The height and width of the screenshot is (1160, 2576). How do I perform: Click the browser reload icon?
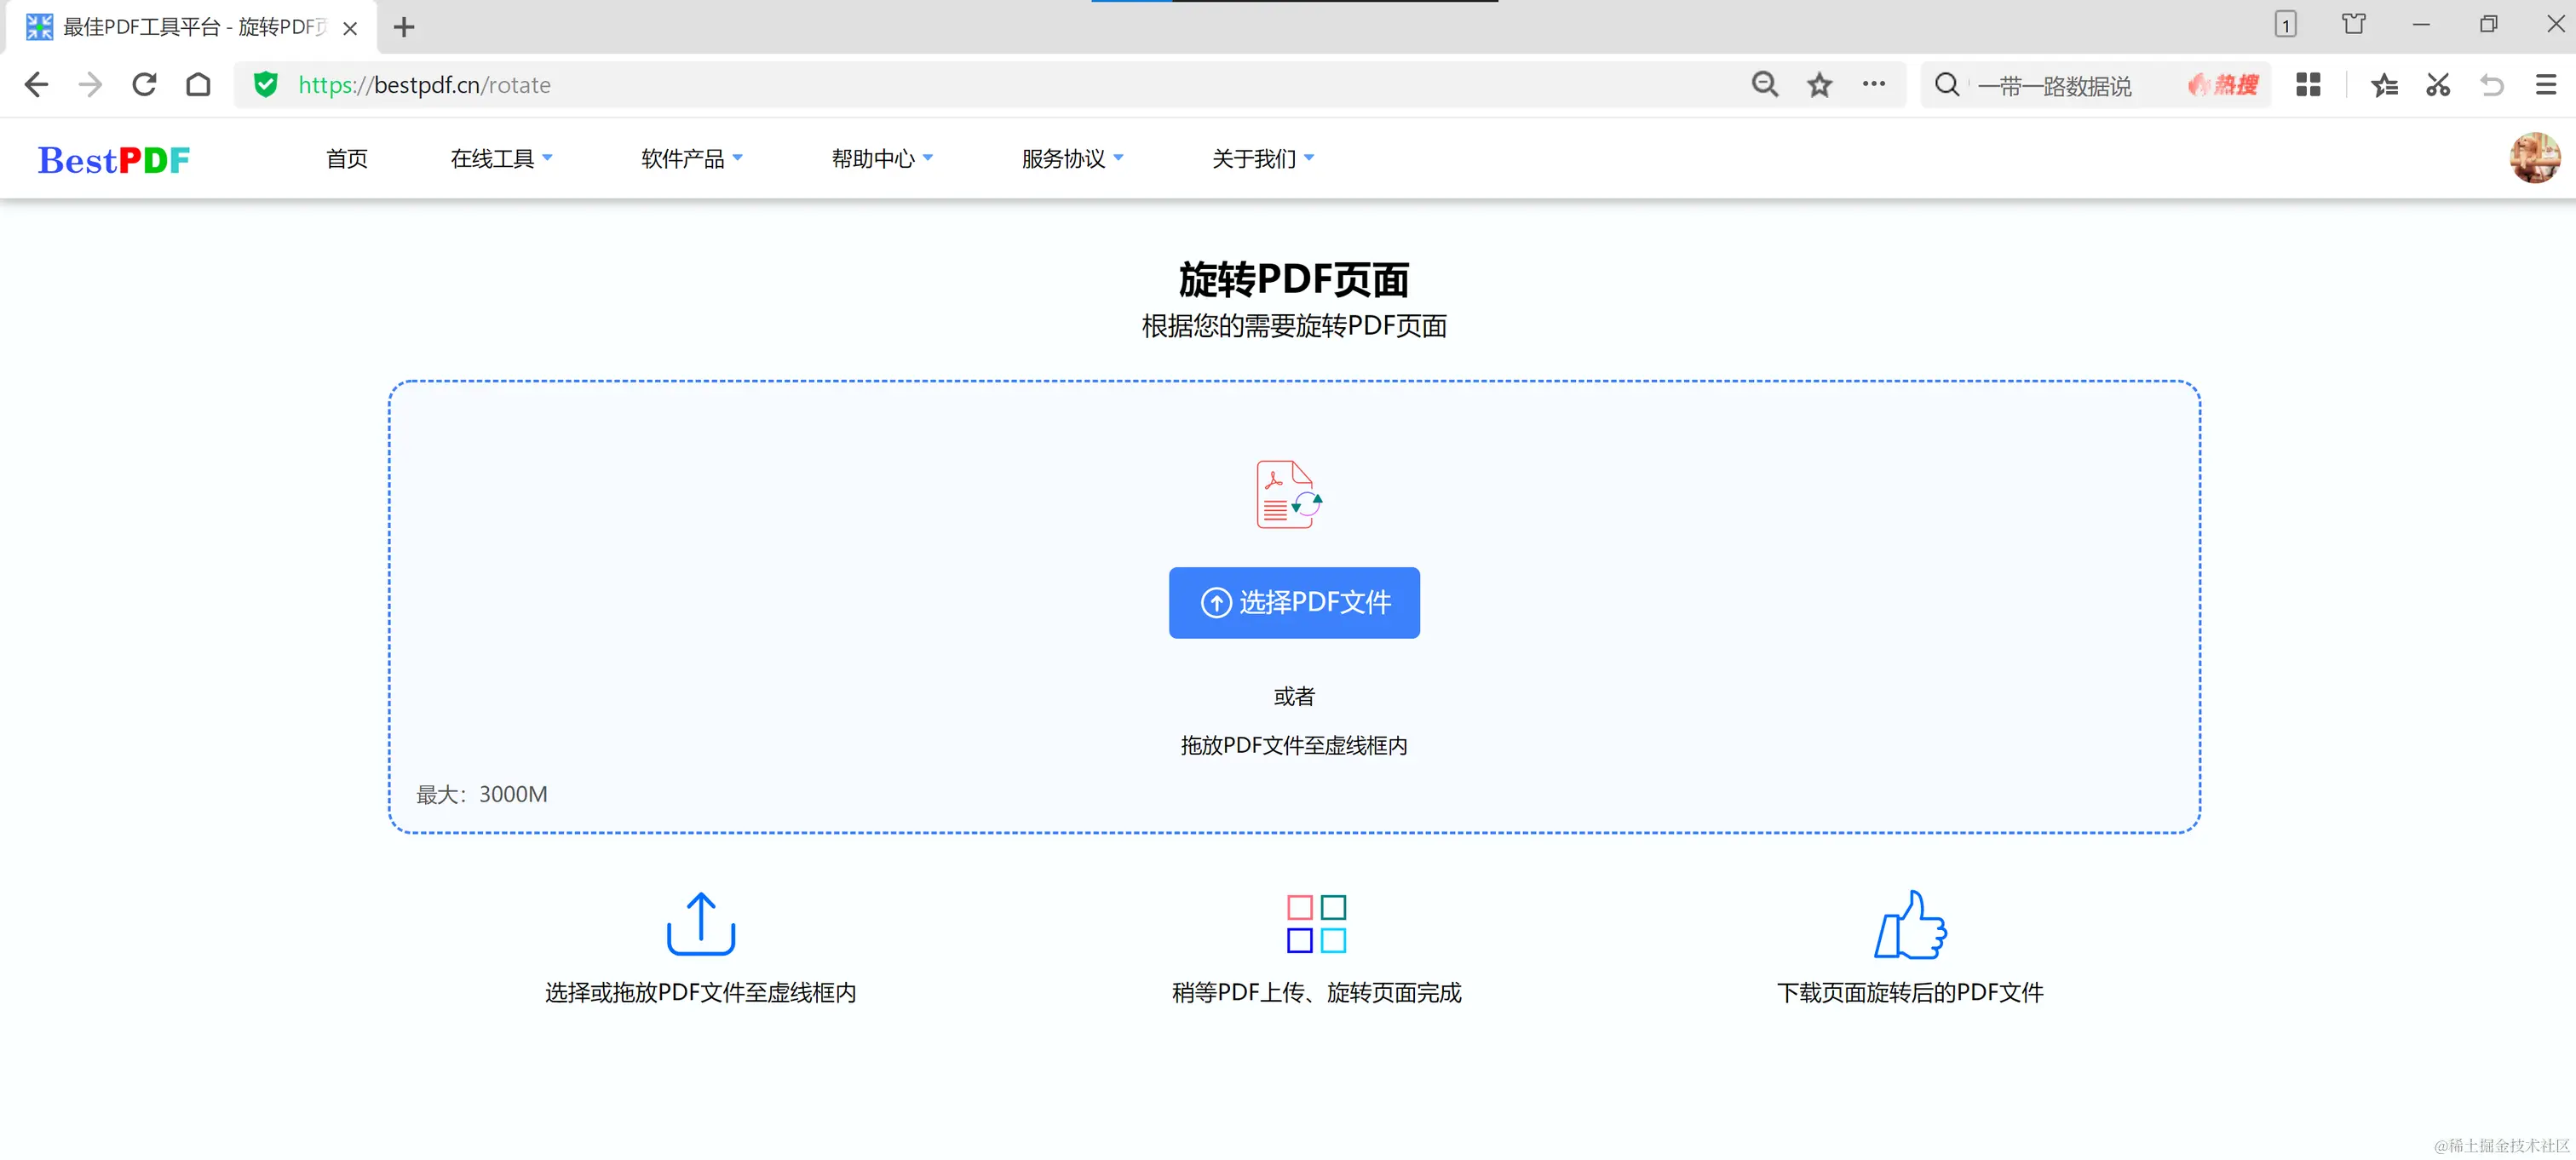(x=144, y=85)
